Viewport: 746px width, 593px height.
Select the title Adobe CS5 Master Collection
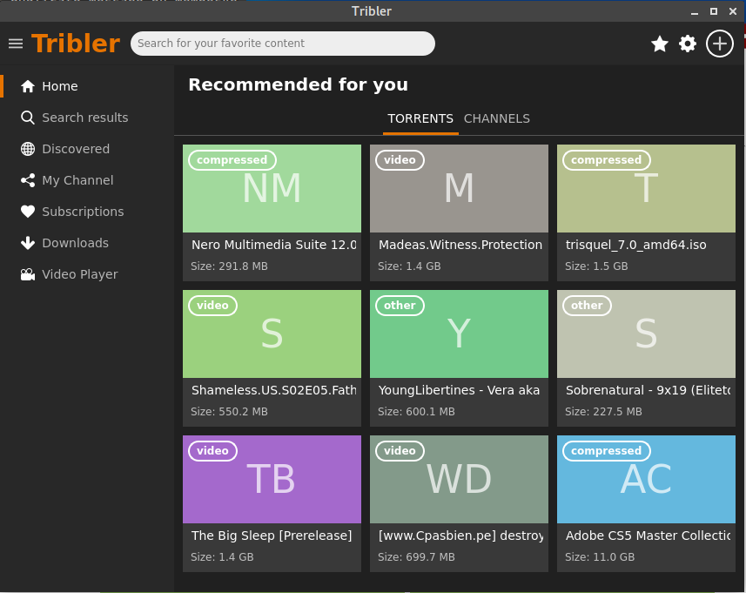tap(648, 536)
